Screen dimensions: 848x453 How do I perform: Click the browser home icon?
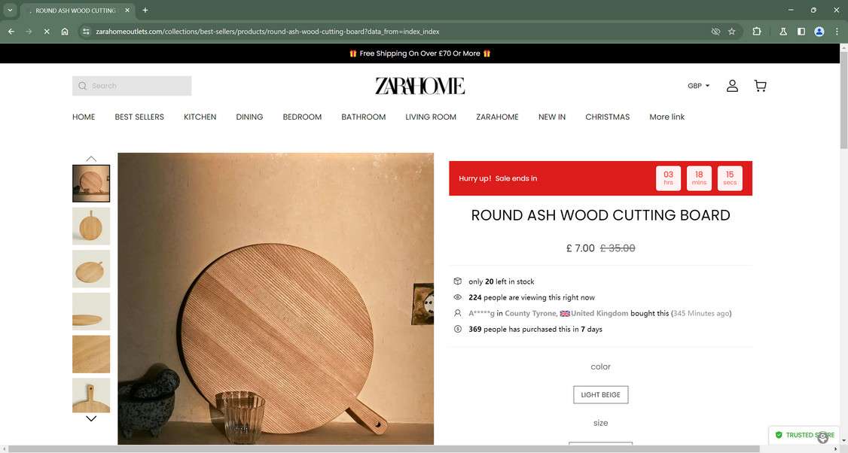pos(64,32)
